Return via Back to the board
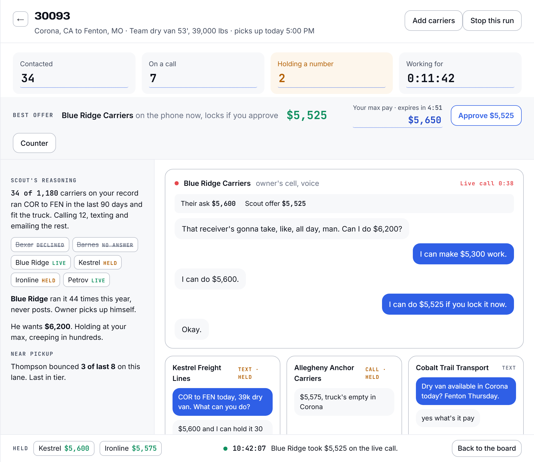The image size is (534, 462). pos(486,448)
